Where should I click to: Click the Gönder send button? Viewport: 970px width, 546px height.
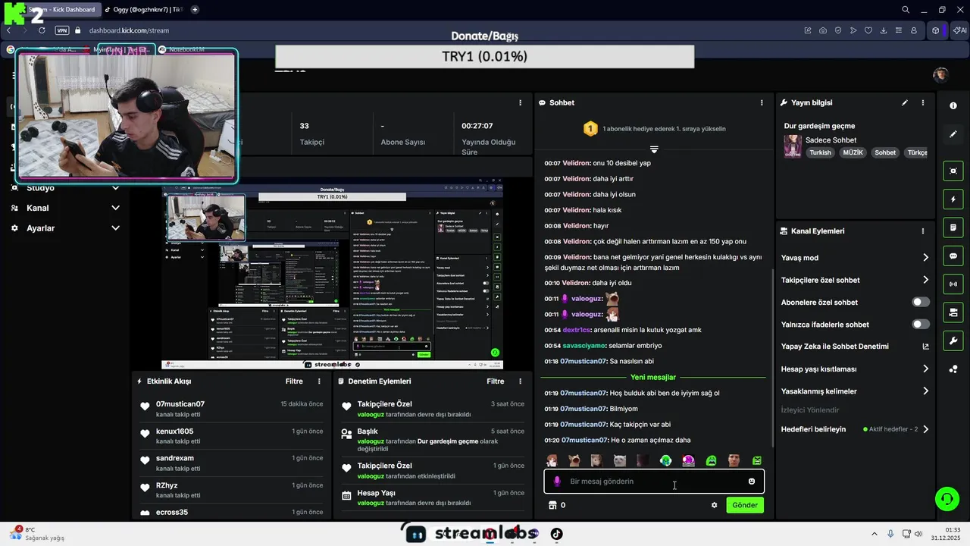[745, 505]
